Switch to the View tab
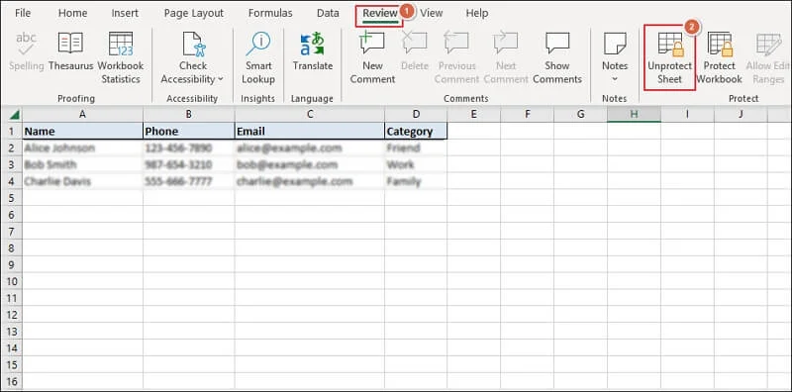The image size is (792, 392). [432, 13]
